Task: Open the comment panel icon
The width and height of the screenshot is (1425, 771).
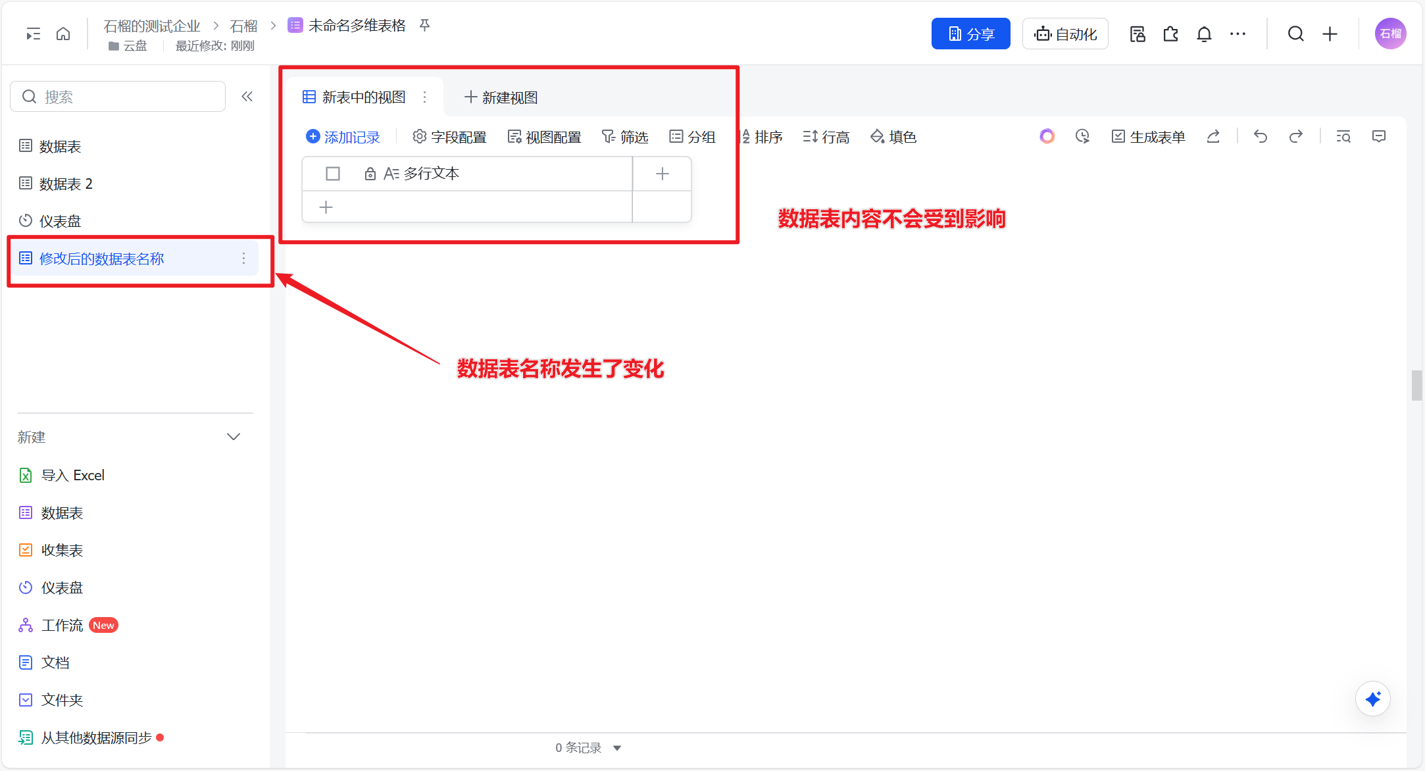Action: [x=1379, y=136]
